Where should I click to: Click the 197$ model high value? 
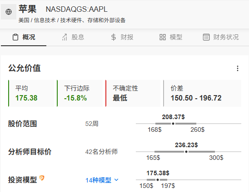point(168,186)
